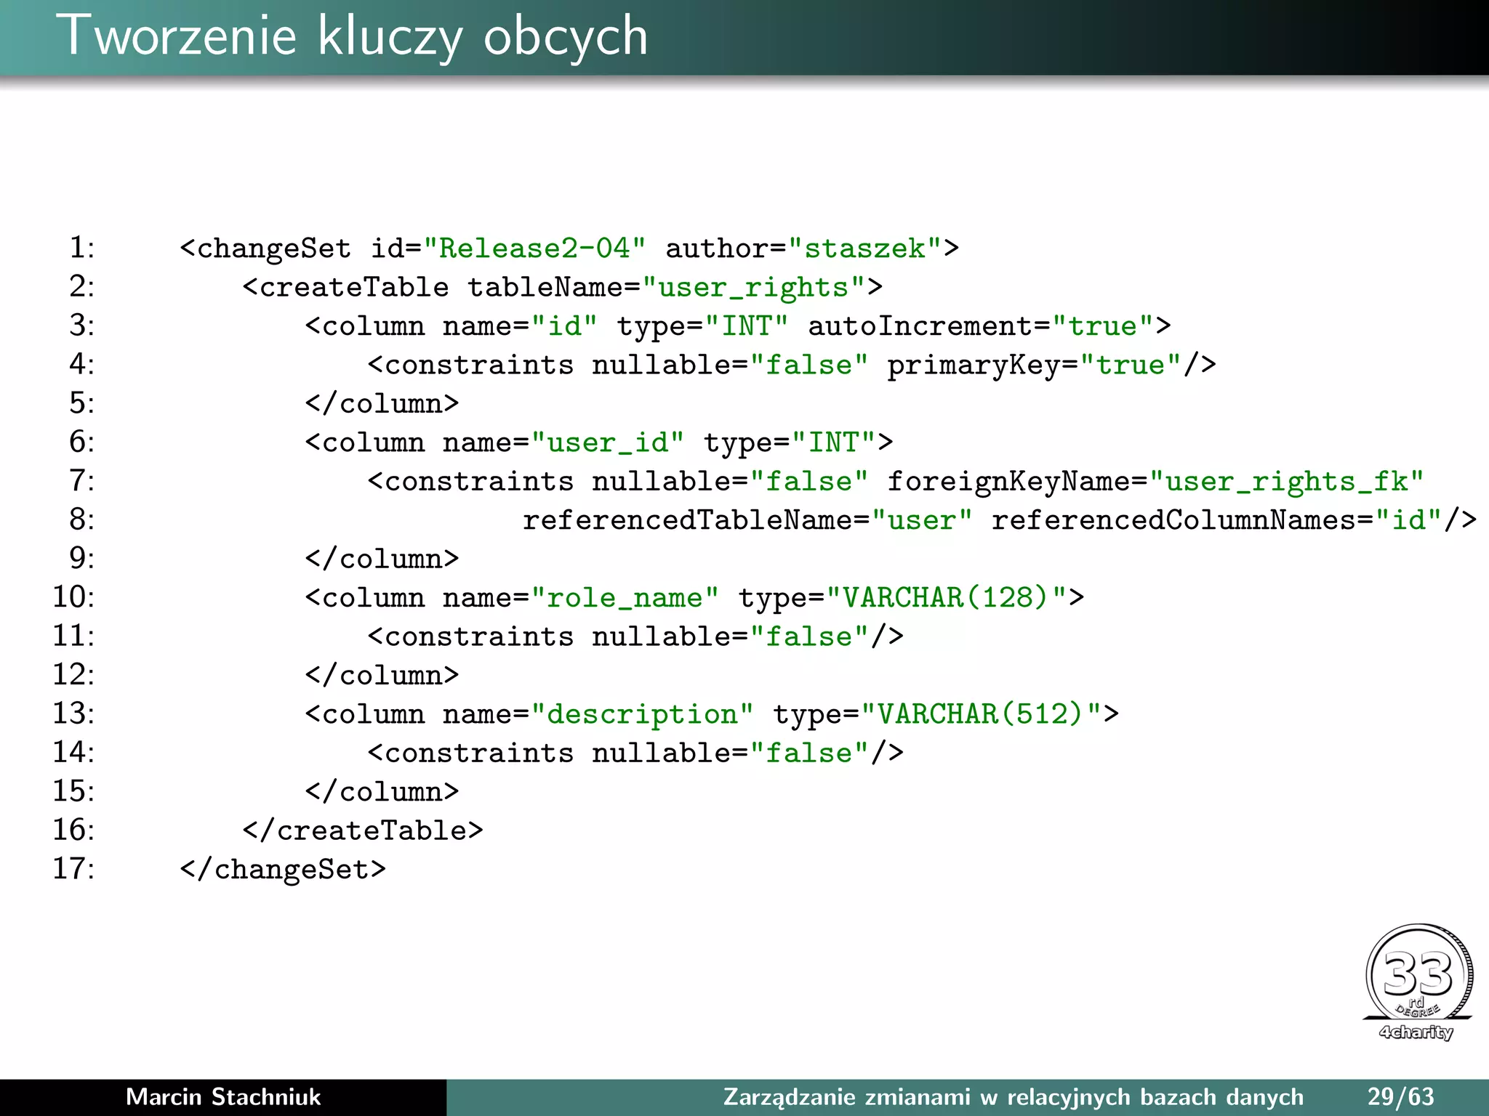Click the column name value "role_name"
Viewport: 1489px width, 1116px height.
625,598
